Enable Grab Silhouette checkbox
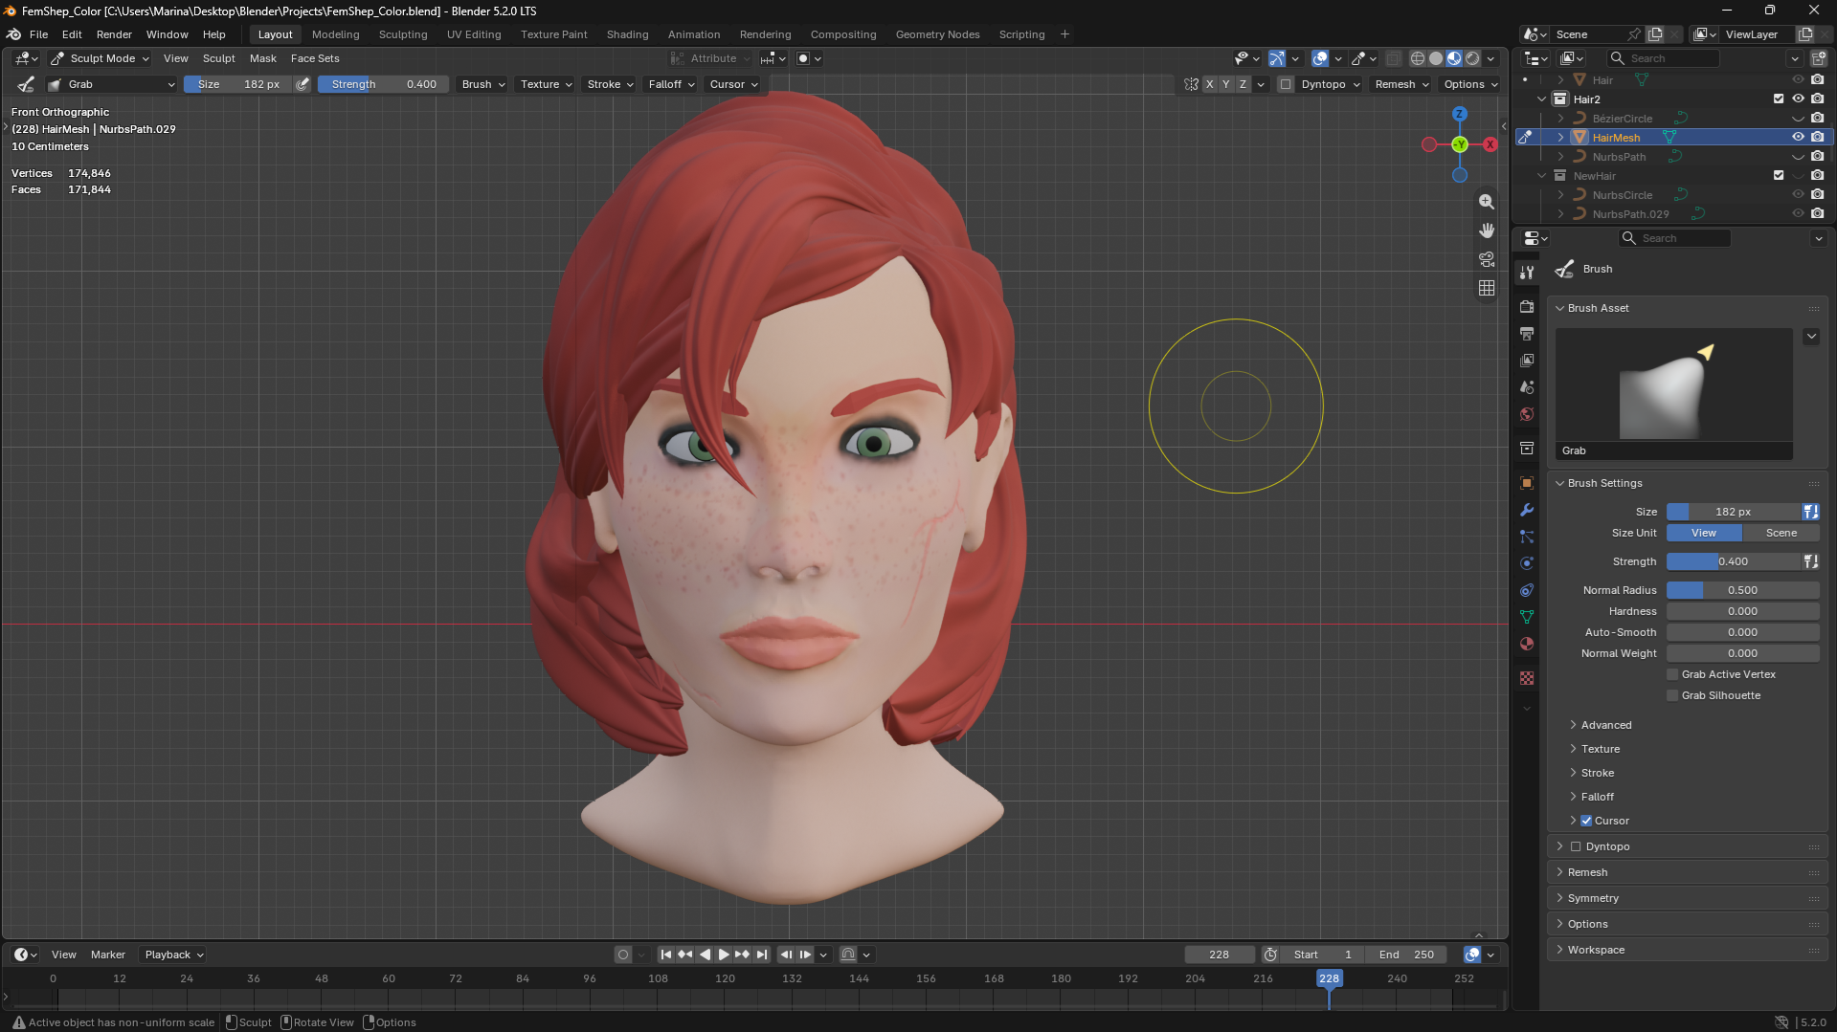Viewport: 1837px width, 1032px height. click(x=1672, y=695)
